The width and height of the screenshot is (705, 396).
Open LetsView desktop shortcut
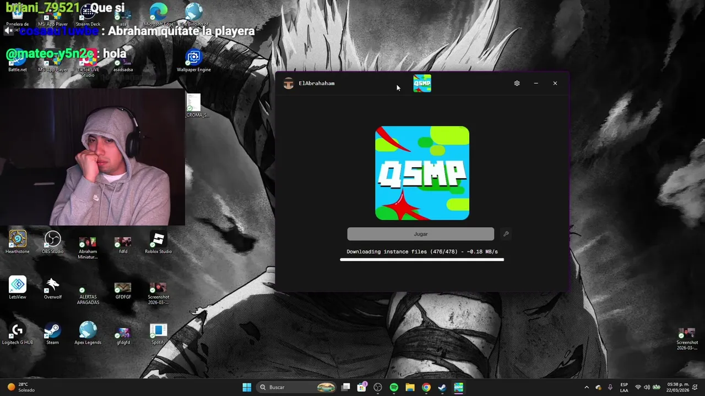[18, 288]
